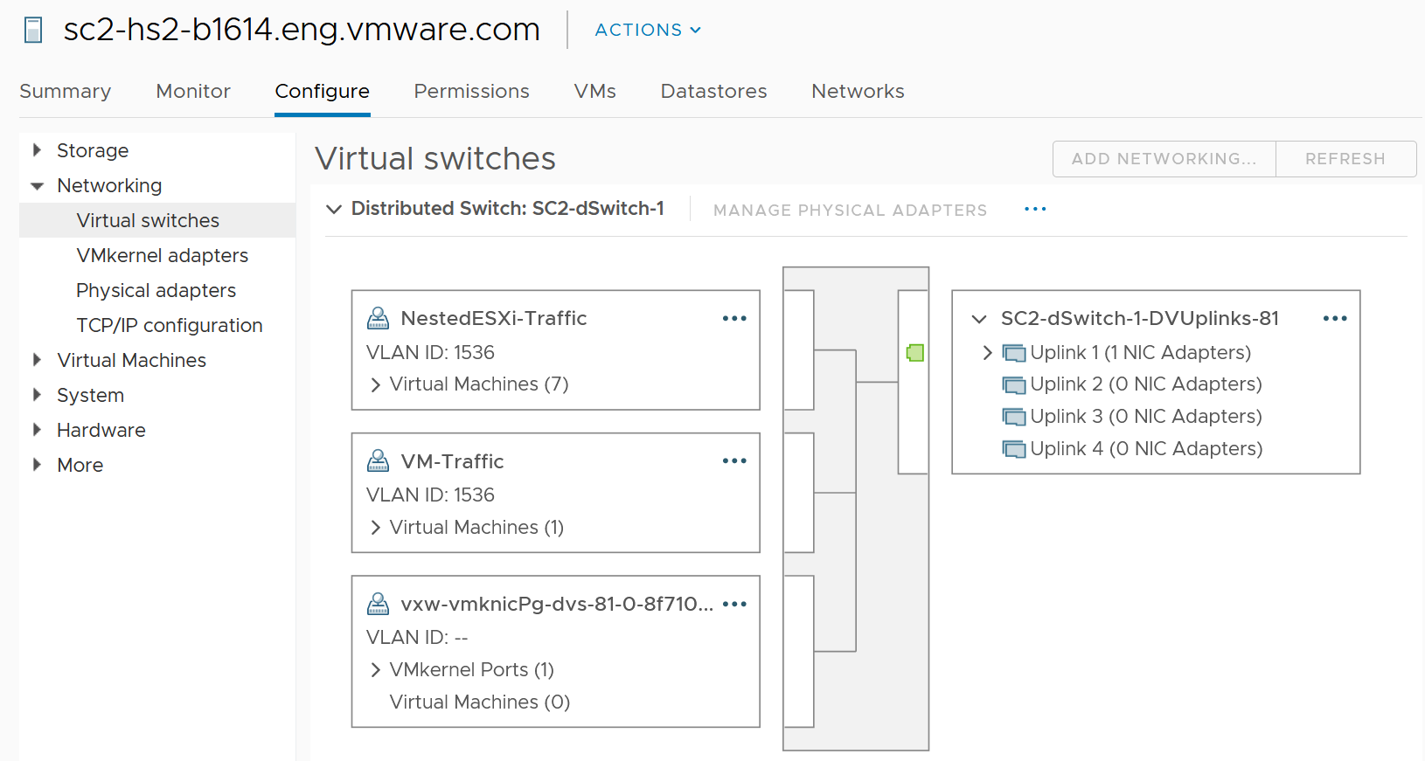Click the Uplink 1 adapter icon
This screenshot has height=761, width=1425.
1014,353
